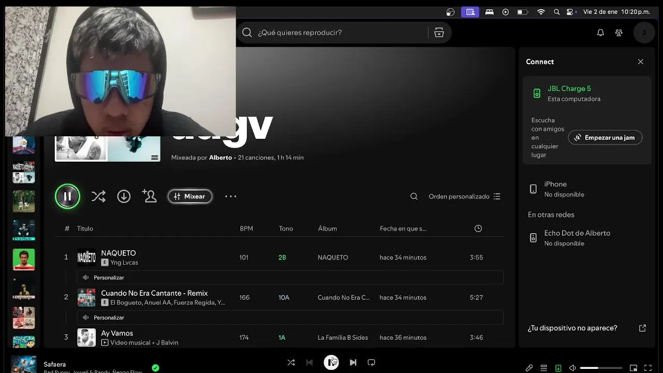Open the Safaera now-playing cover art
Screen dimensions: 663x373
click(x=24, y=364)
